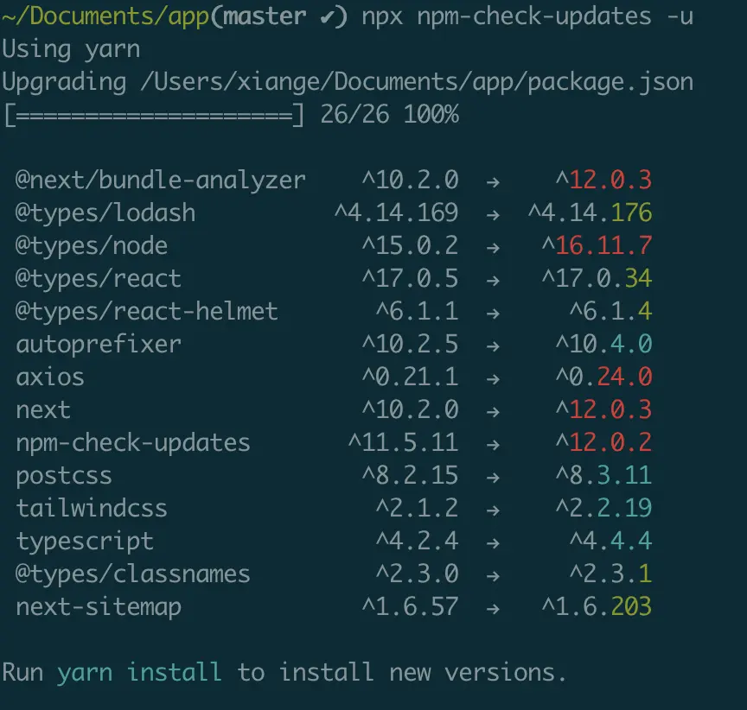This screenshot has height=710, width=747.
Task: Click the '(master ✓)' git branch indicator
Action: click(279, 17)
